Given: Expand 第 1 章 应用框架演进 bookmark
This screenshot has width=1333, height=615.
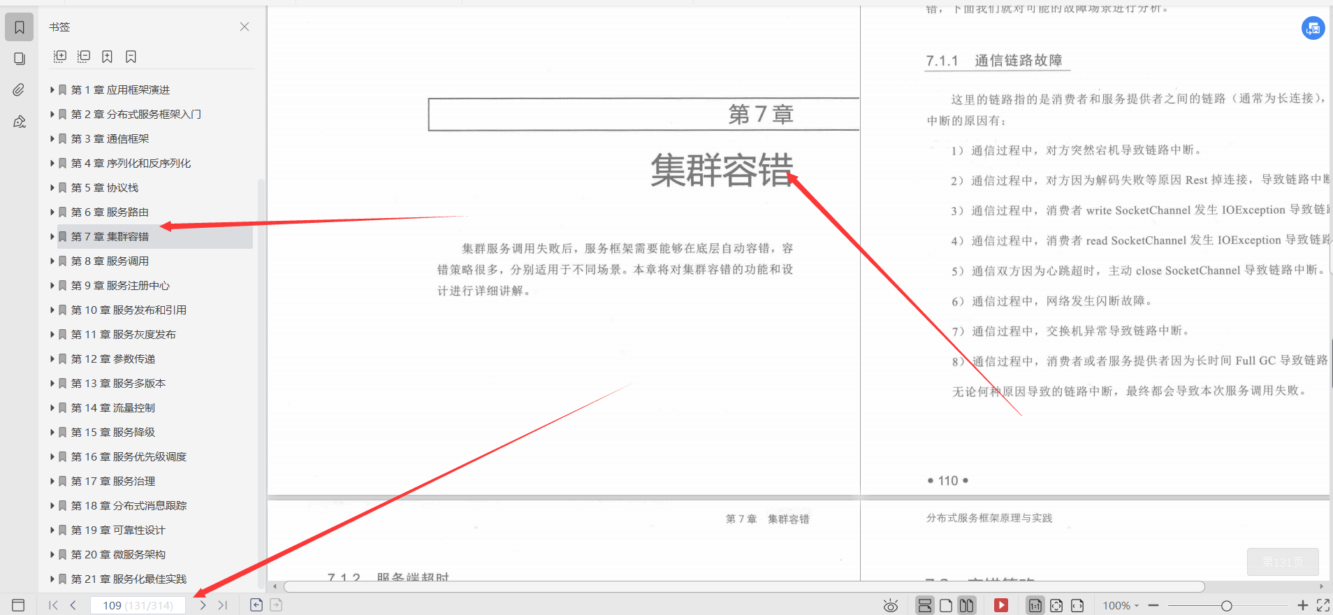Looking at the screenshot, I should click(x=52, y=90).
